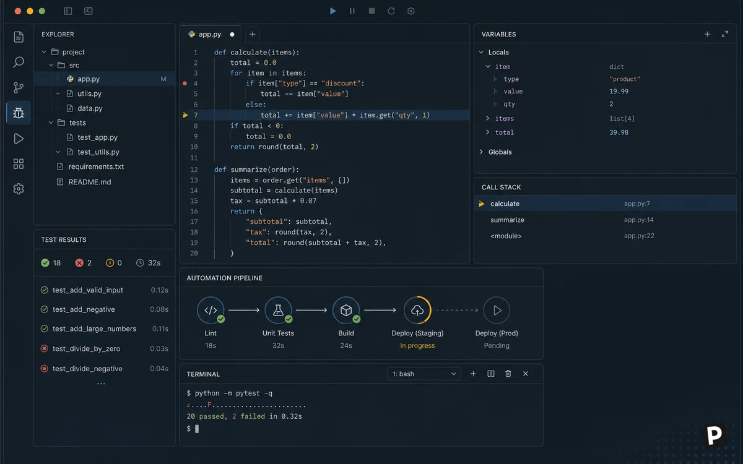Toggle the breakpoint on line 4
This screenshot has width=743, height=464.
185,83
